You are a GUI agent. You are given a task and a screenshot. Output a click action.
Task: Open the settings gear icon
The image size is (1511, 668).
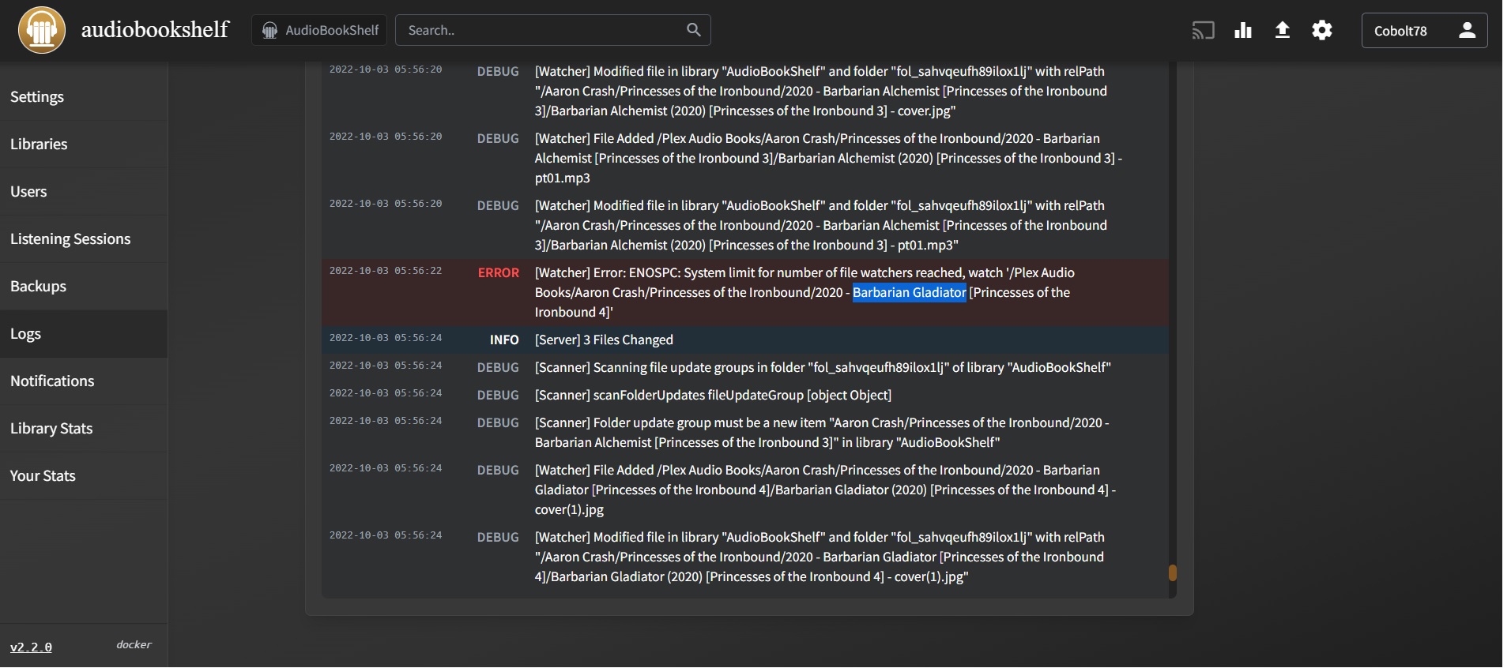coord(1322,30)
